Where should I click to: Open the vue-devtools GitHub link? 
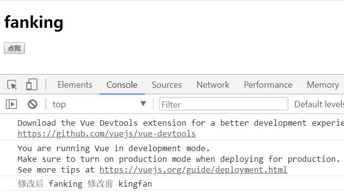pyautogui.click(x=106, y=134)
